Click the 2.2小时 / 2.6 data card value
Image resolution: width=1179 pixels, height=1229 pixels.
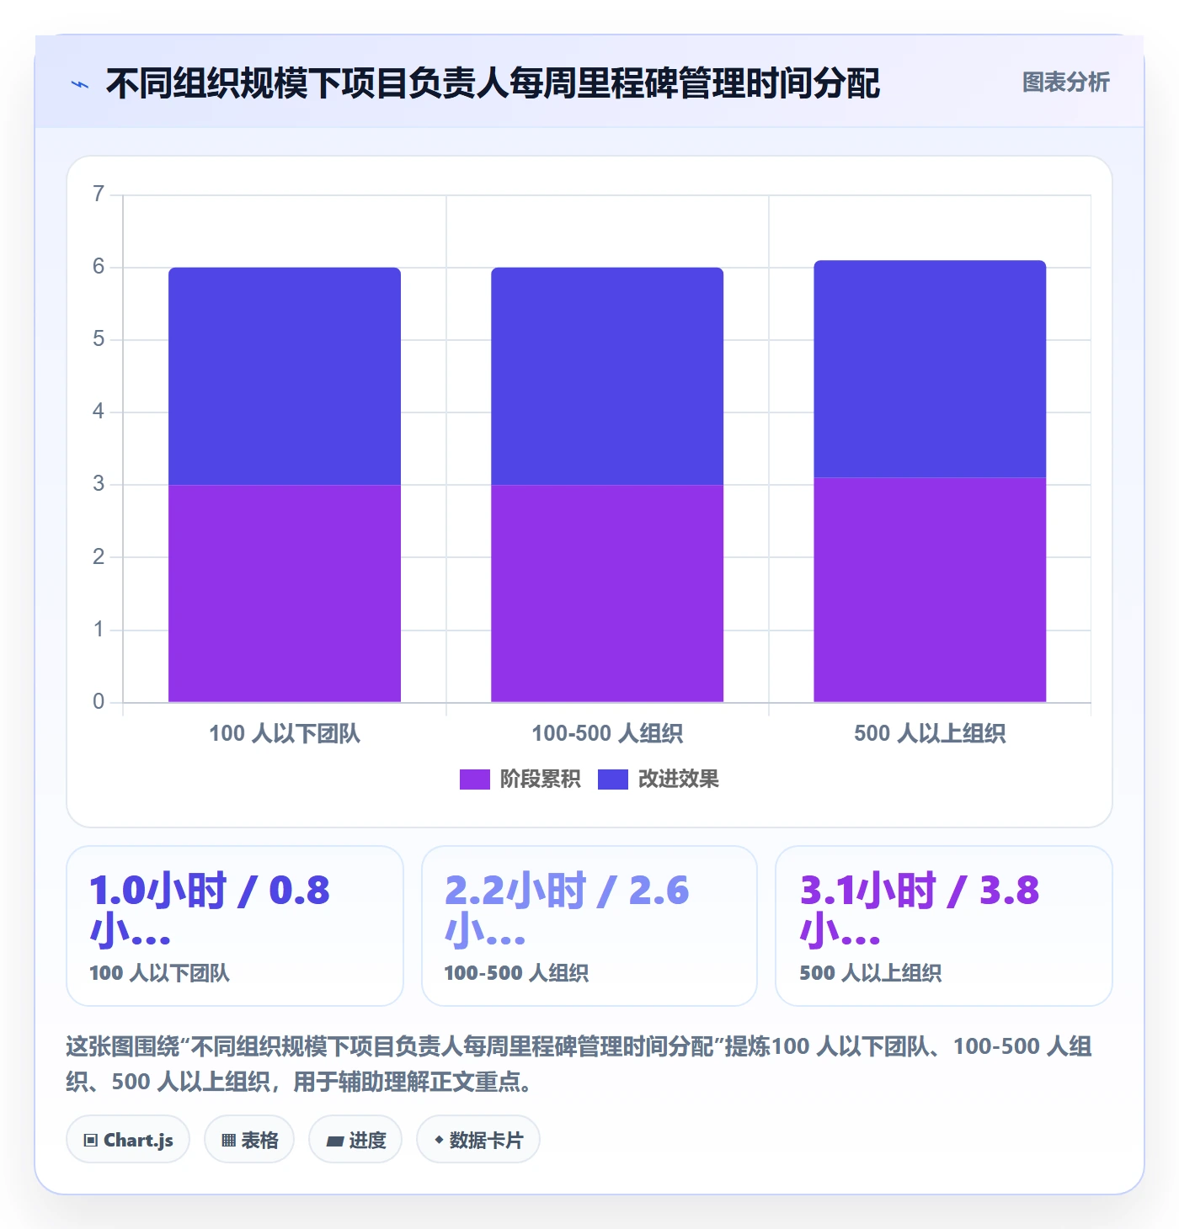[x=566, y=911]
